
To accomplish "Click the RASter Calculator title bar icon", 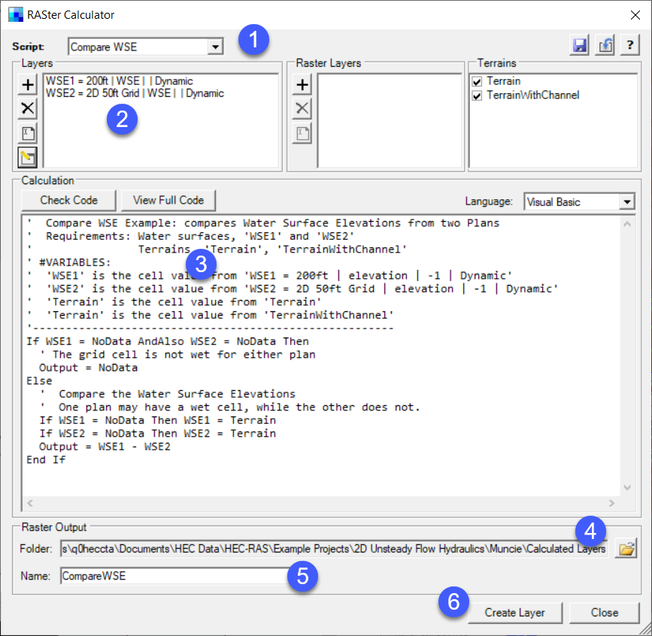I will 15,14.
